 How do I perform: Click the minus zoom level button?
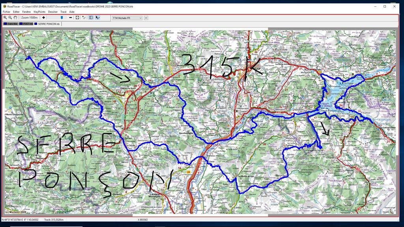[x=70, y=17]
